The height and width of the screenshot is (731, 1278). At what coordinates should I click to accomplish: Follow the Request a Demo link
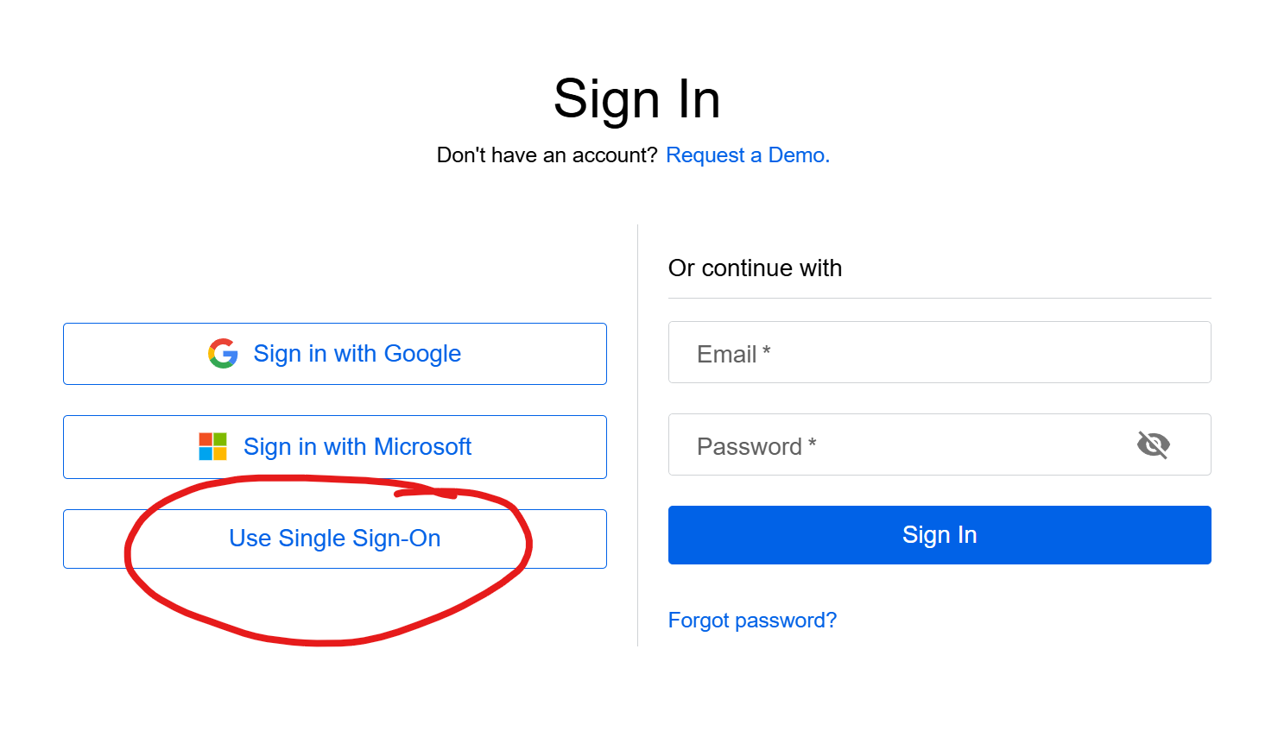click(x=748, y=155)
